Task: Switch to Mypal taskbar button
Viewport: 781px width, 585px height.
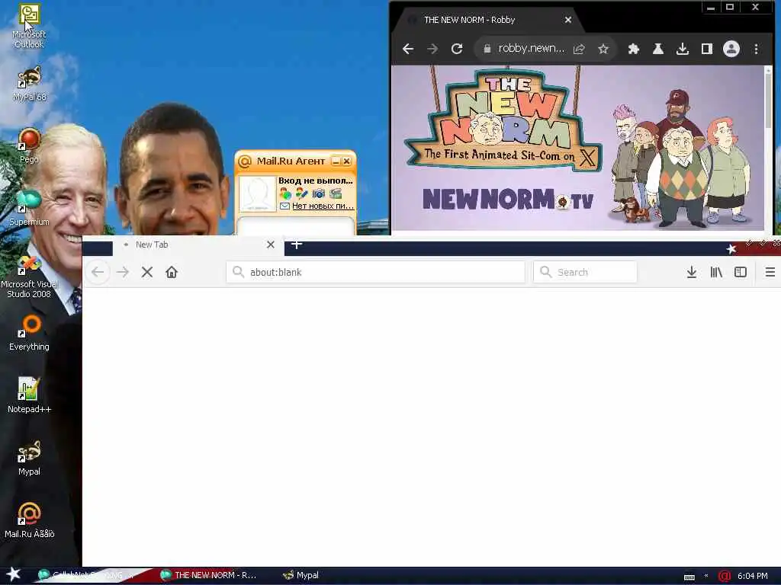Action: coord(301,576)
